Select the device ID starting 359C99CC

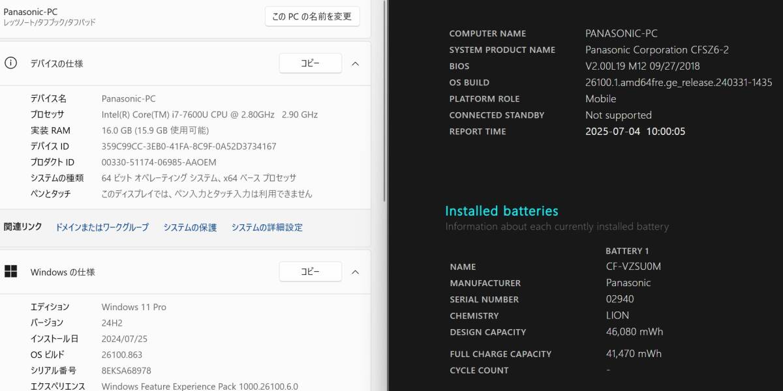coord(189,147)
